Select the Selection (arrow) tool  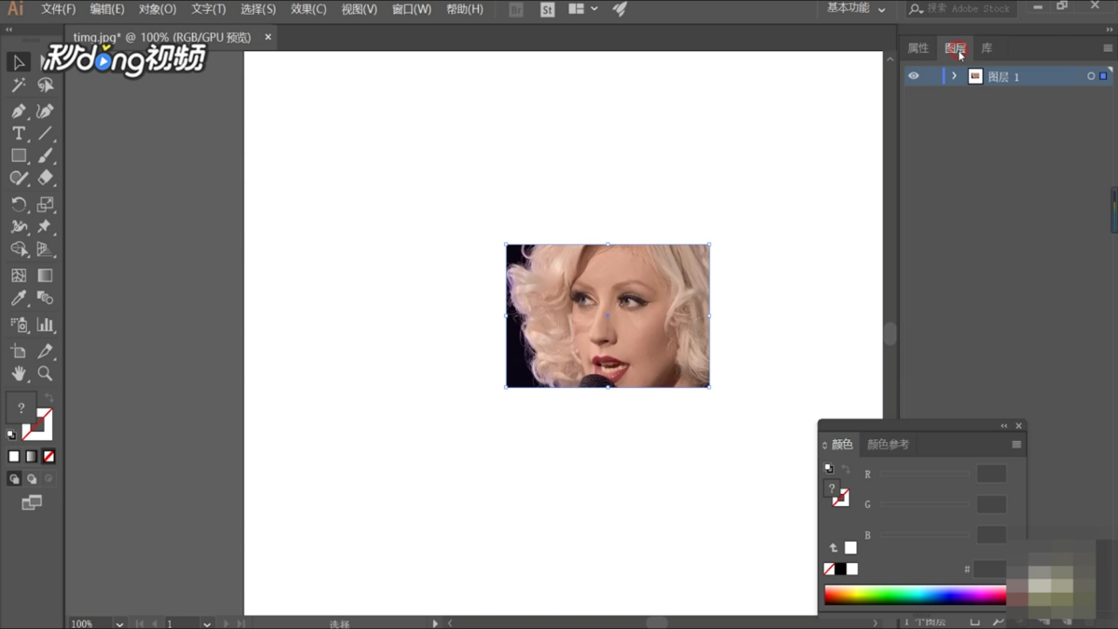[19, 62]
